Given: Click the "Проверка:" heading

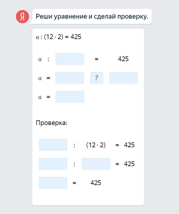Looking at the screenshot, I should pos(51,123).
